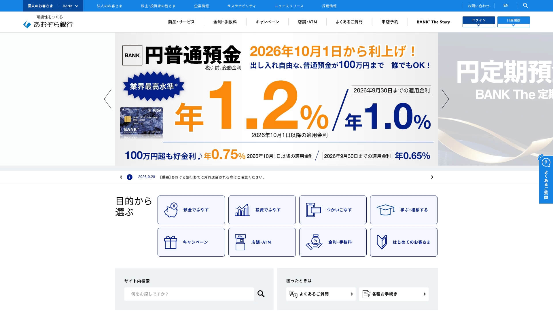This screenshot has height=311, width=553.
Task: Go to previous news ticker item
Action: pos(121,177)
